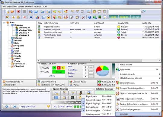Click the Help on line globe icon

[x=118, y=70]
